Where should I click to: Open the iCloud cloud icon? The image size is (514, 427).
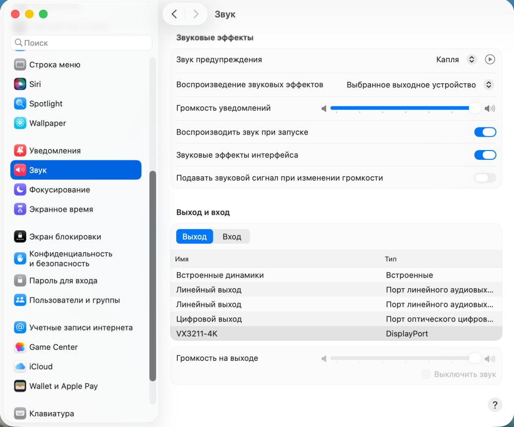click(x=20, y=366)
